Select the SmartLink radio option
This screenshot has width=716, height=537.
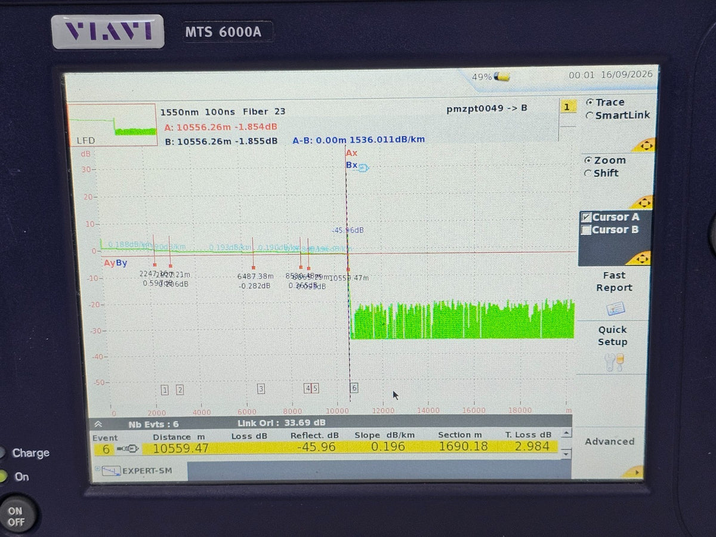590,115
